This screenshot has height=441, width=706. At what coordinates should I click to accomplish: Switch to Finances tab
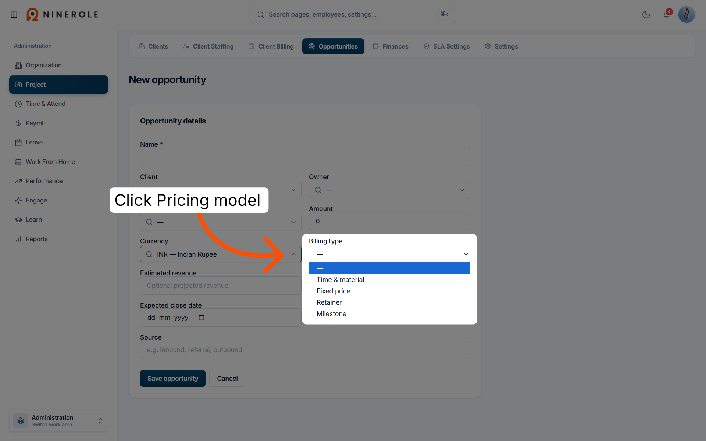click(391, 46)
